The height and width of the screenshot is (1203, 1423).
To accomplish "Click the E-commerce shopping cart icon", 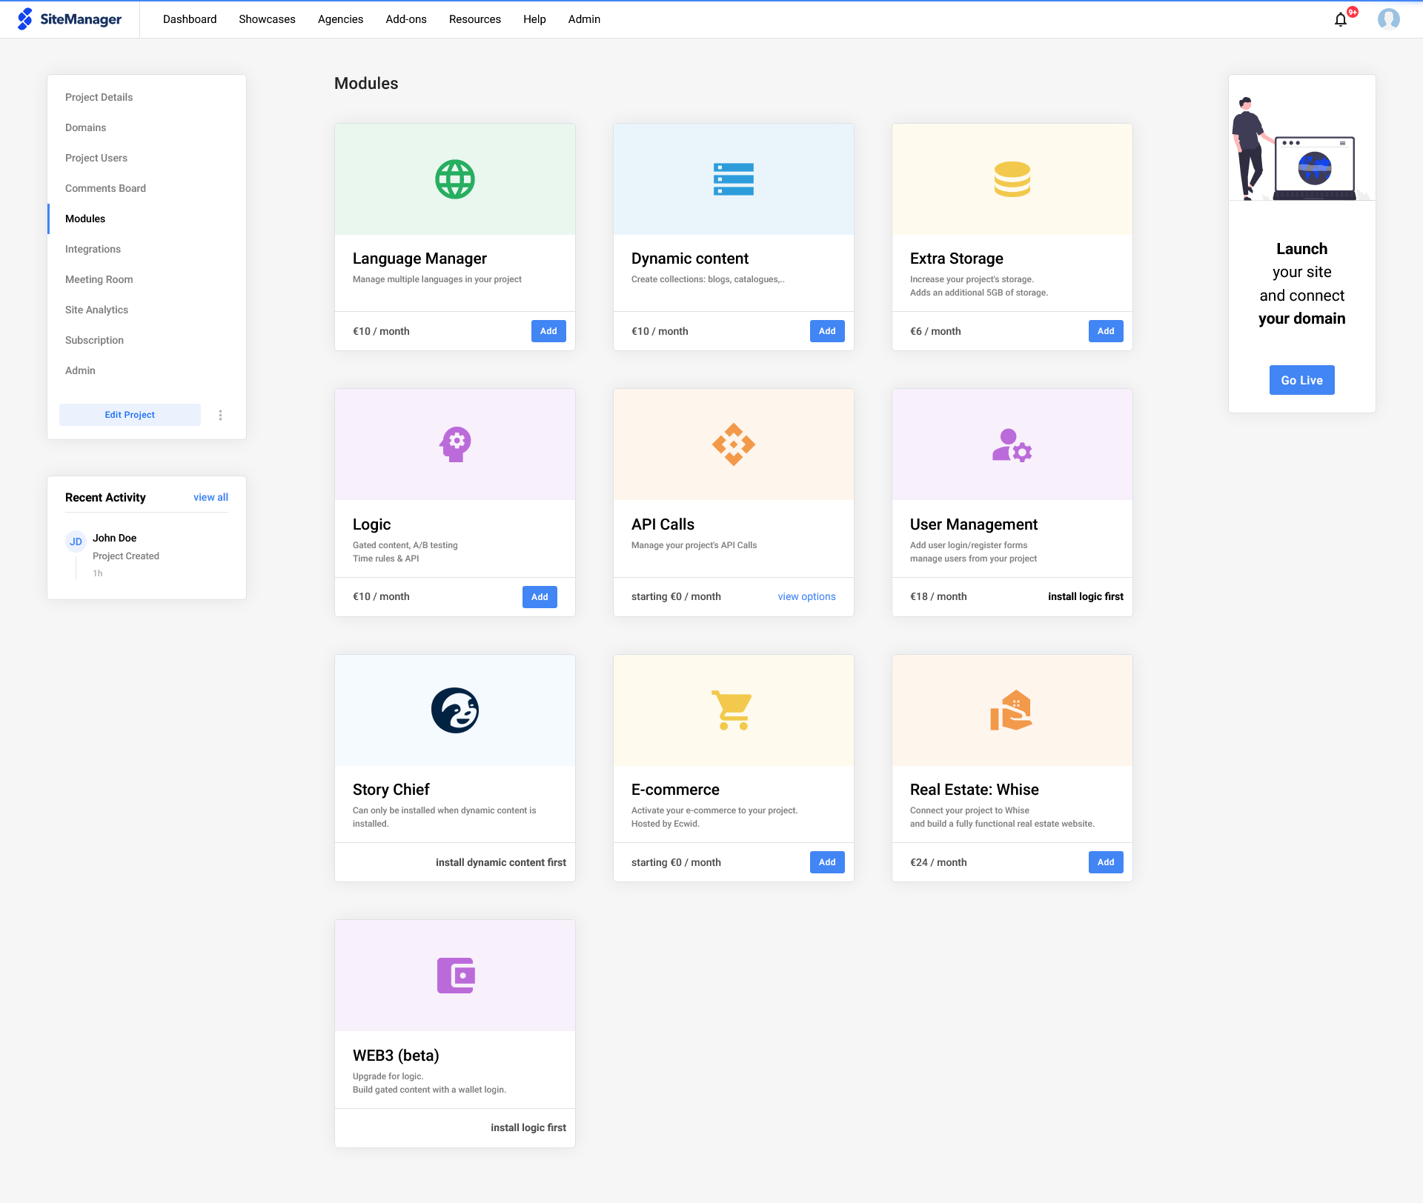I will click(732, 710).
